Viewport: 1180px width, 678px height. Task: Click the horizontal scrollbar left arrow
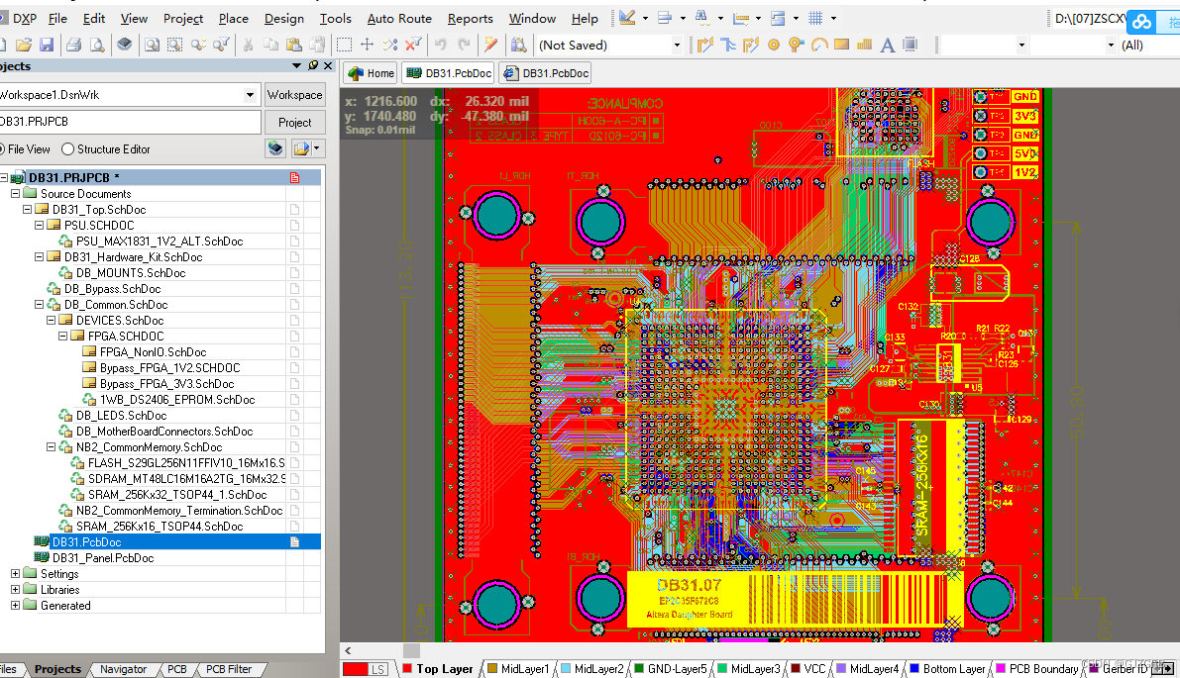pyautogui.click(x=348, y=650)
